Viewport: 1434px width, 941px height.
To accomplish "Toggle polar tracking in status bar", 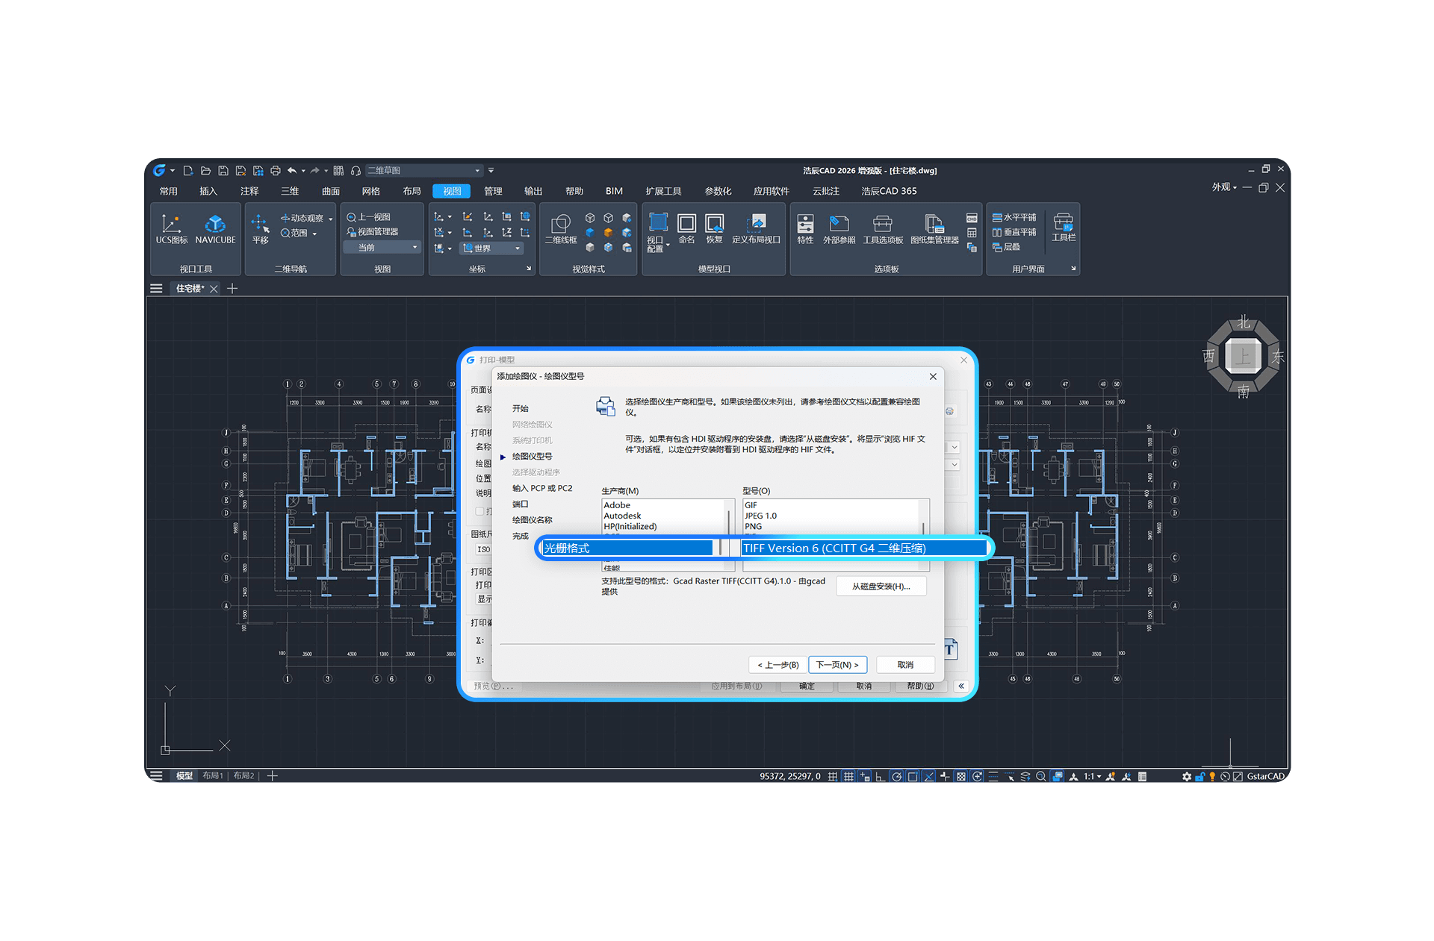I will point(896,777).
